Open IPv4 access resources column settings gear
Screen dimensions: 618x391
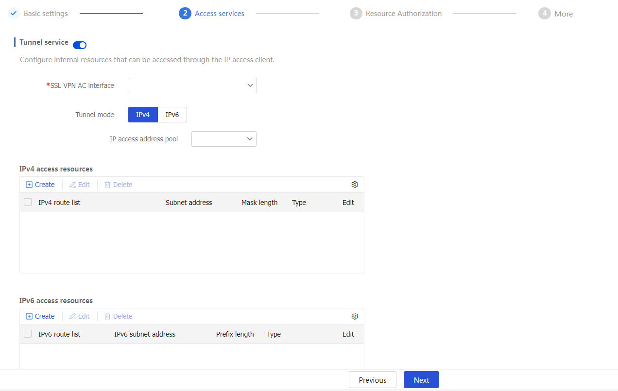coord(355,185)
